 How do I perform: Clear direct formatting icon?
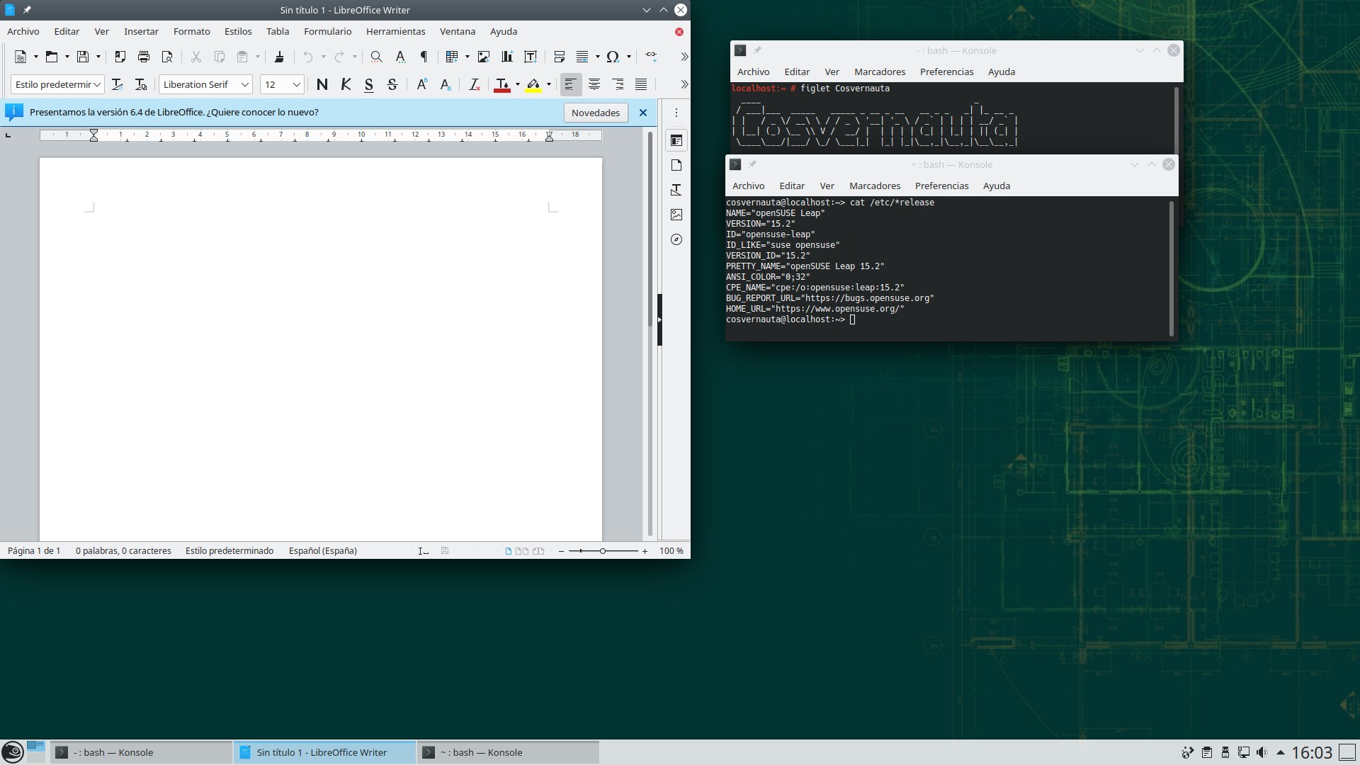tap(475, 84)
